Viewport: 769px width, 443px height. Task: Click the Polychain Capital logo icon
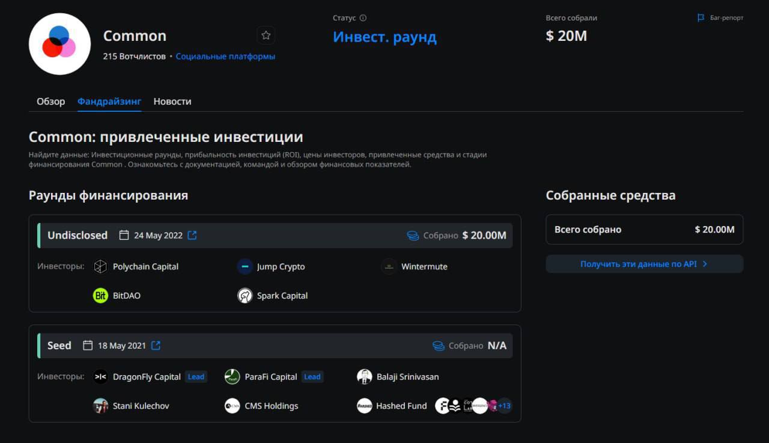tap(100, 267)
